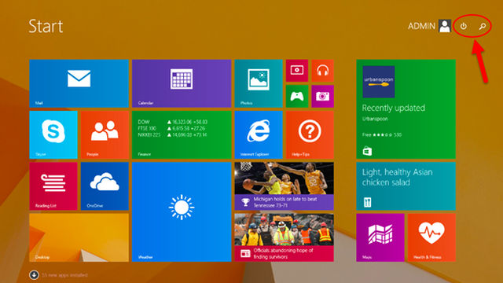Open the Camera tile
The height and width of the screenshot is (283, 503).
pos(323,96)
